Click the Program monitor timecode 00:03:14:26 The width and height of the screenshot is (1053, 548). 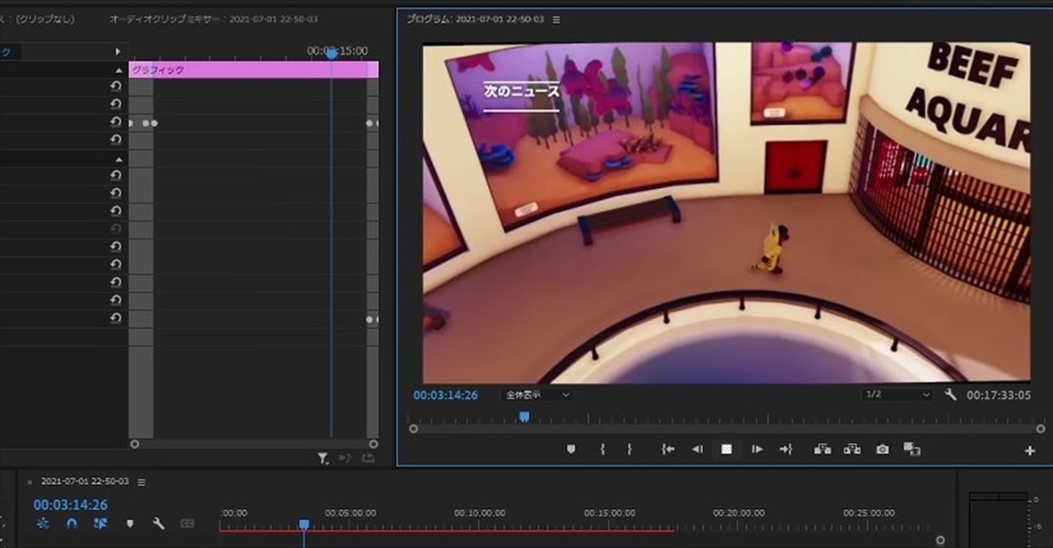[446, 395]
